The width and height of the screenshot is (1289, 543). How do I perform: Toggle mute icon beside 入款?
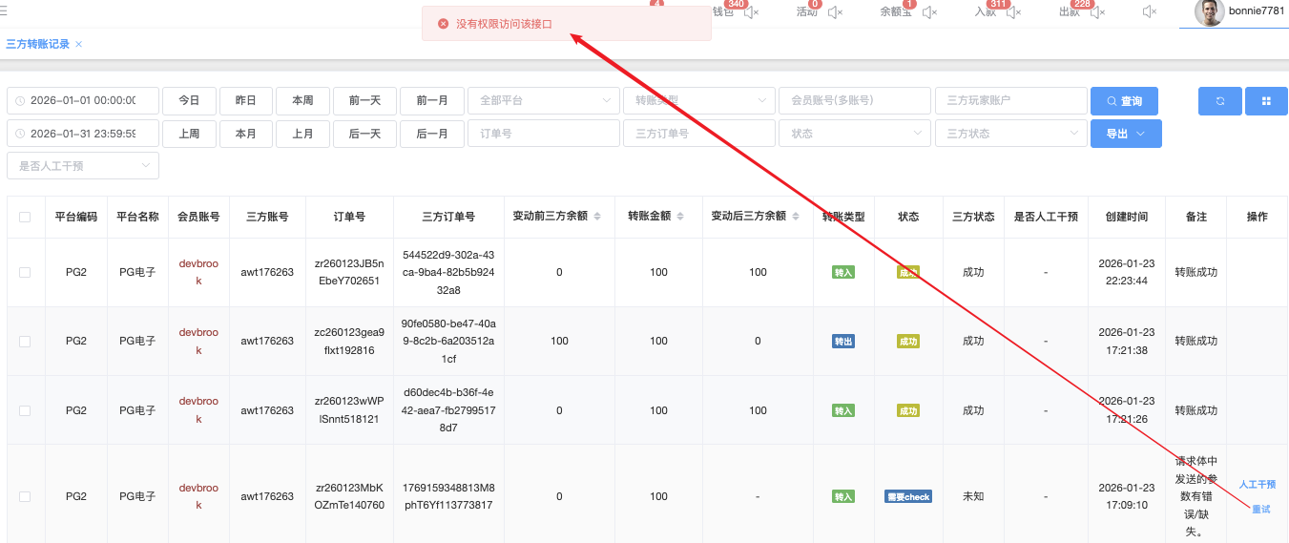tap(1013, 12)
